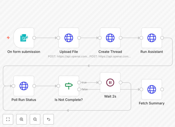
Task: Click the Create Thread output connector
Action: [121, 38]
